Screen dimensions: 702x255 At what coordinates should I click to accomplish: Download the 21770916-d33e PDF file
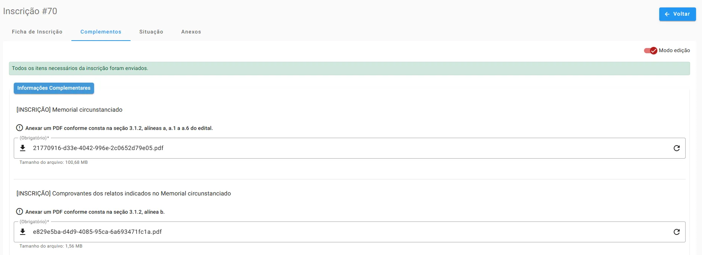[23, 148]
